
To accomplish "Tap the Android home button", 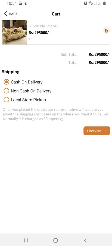I will pos(55,240).
